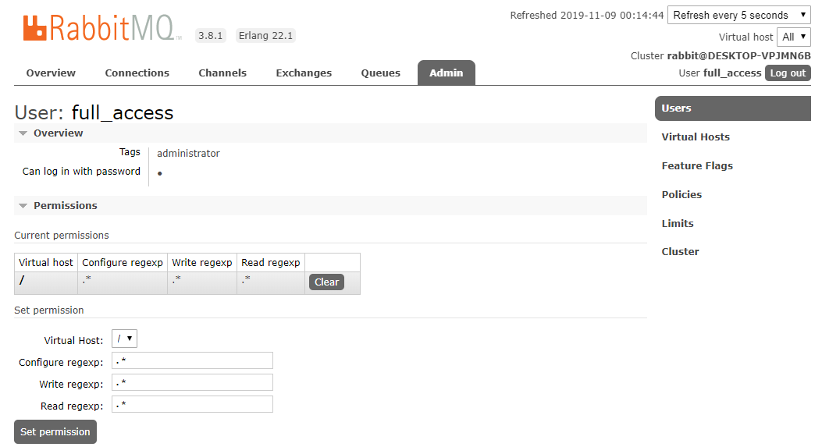Click the Refreshed timestamp text
Viewport: 822px width, 447px height.
586,15
